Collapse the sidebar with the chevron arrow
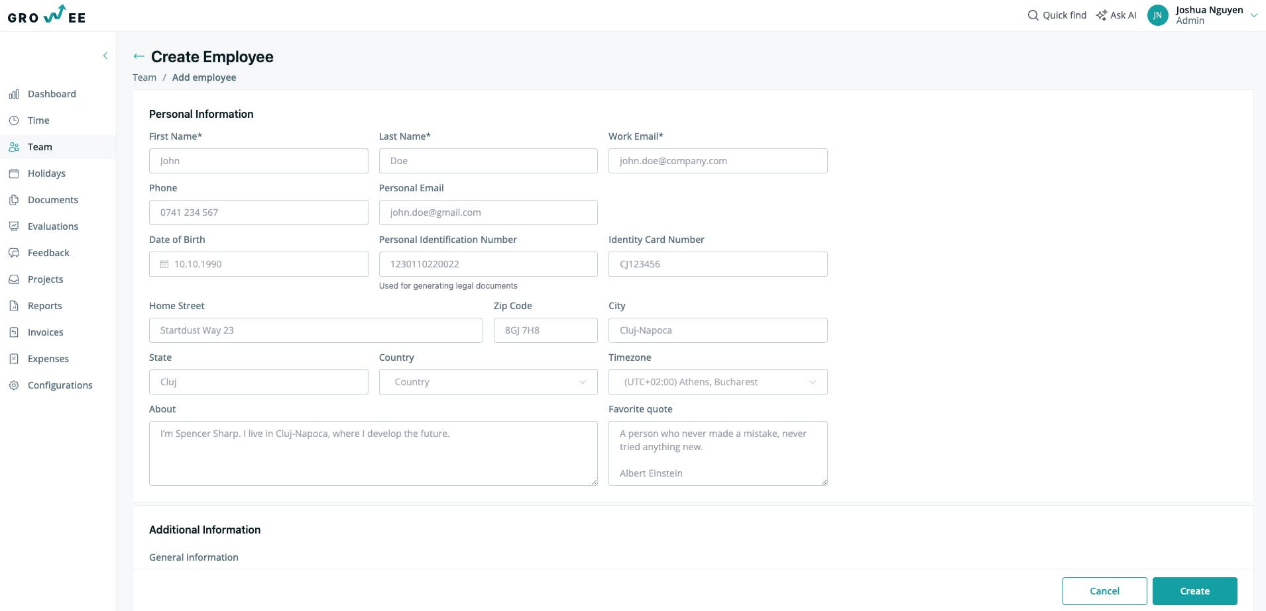 (105, 56)
